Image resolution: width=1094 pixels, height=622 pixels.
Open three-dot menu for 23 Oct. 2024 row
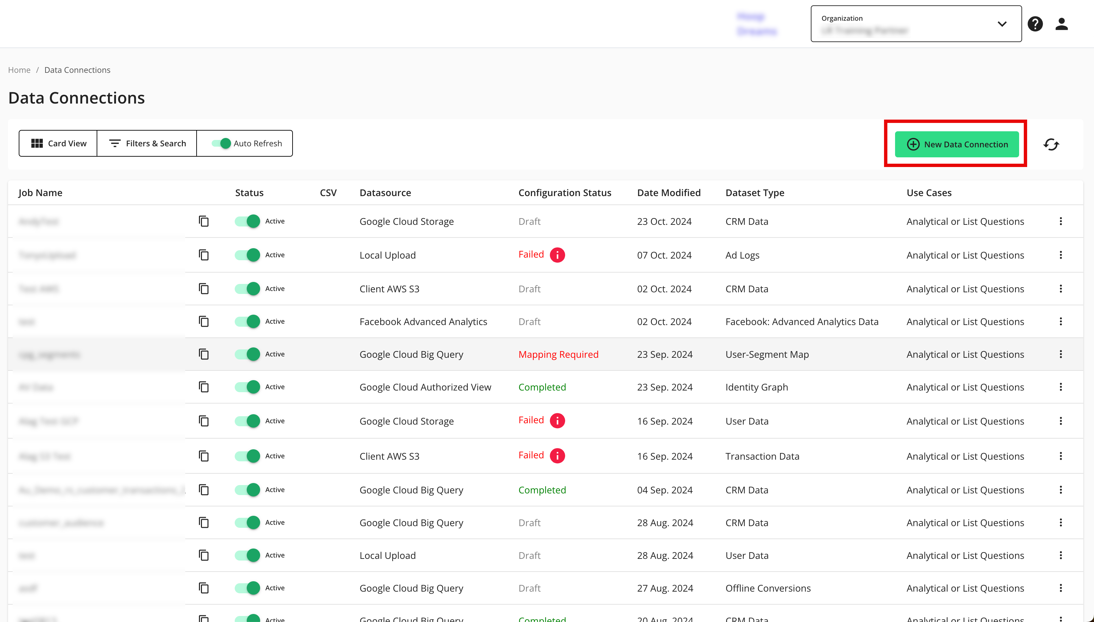click(1061, 221)
